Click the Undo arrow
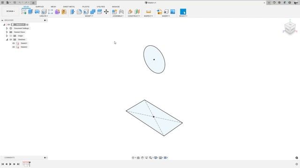The width and height of the screenshot is (300, 168). pos(20,2)
